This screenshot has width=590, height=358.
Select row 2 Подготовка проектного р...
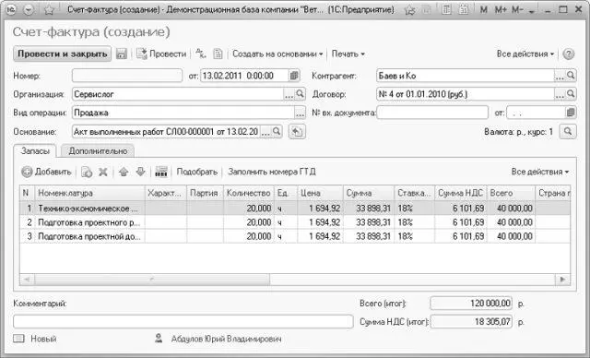(x=295, y=222)
